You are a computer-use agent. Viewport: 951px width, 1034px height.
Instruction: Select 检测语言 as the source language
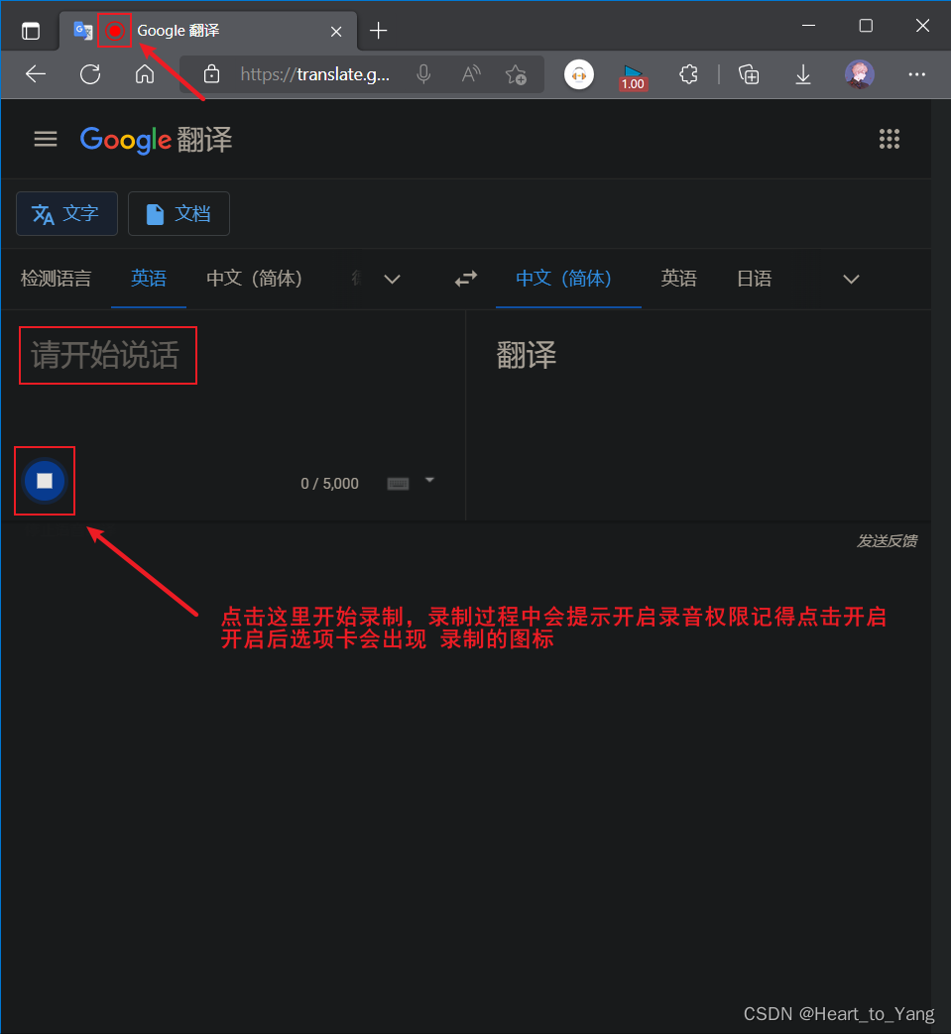point(57,279)
